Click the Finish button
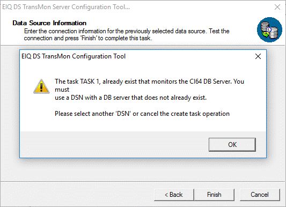Screen dimensions: 286x207 [214, 195]
